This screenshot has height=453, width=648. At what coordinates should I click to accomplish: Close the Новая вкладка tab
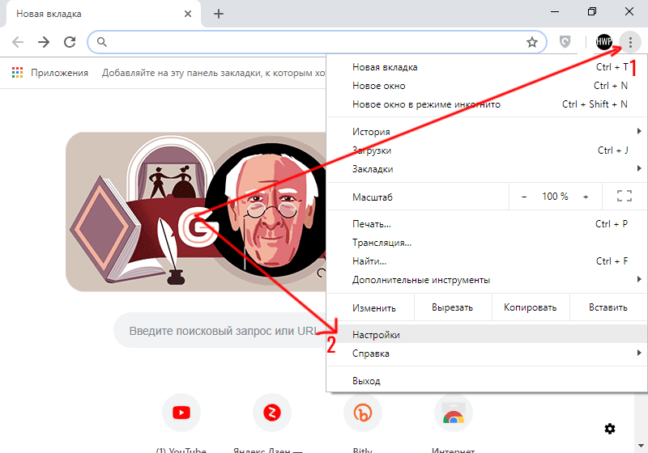(x=188, y=14)
